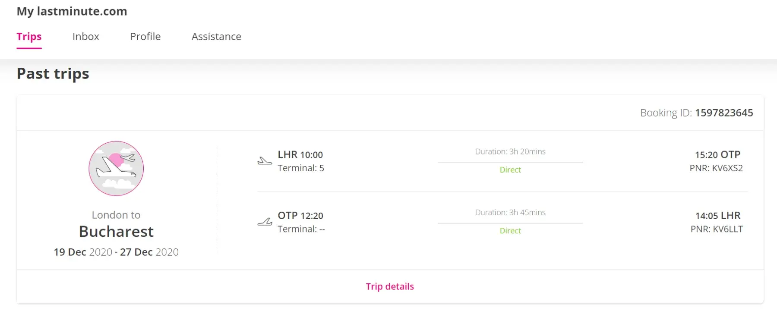Click the round airplane trip illustration

116,168
